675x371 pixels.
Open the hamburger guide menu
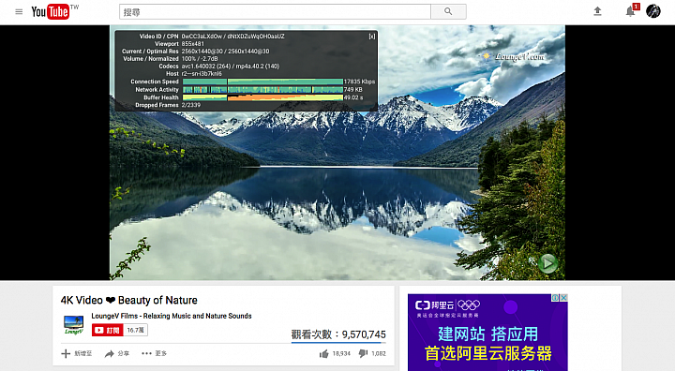19,11
